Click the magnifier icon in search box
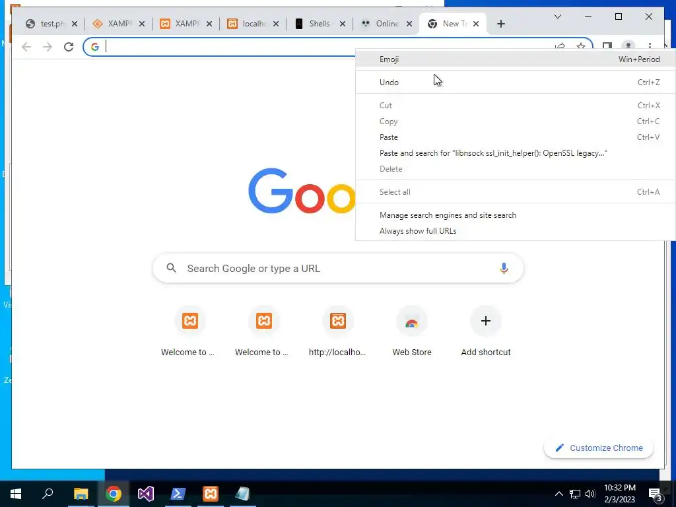This screenshot has height=507, width=676. [171, 268]
